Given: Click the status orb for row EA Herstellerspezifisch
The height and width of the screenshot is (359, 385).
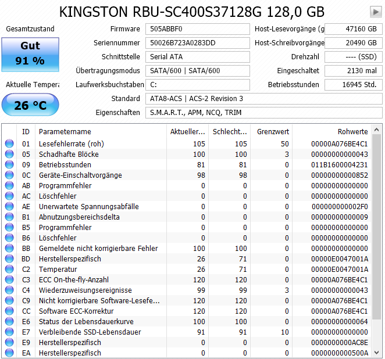Looking at the screenshot, I should [9, 353].
